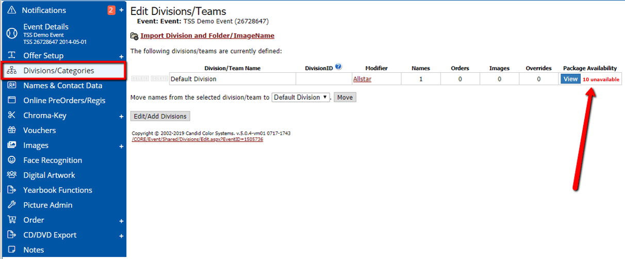Viewport: 625px width, 259px height.
Task: Open the Default Division move-to dropdown
Action: point(301,97)
